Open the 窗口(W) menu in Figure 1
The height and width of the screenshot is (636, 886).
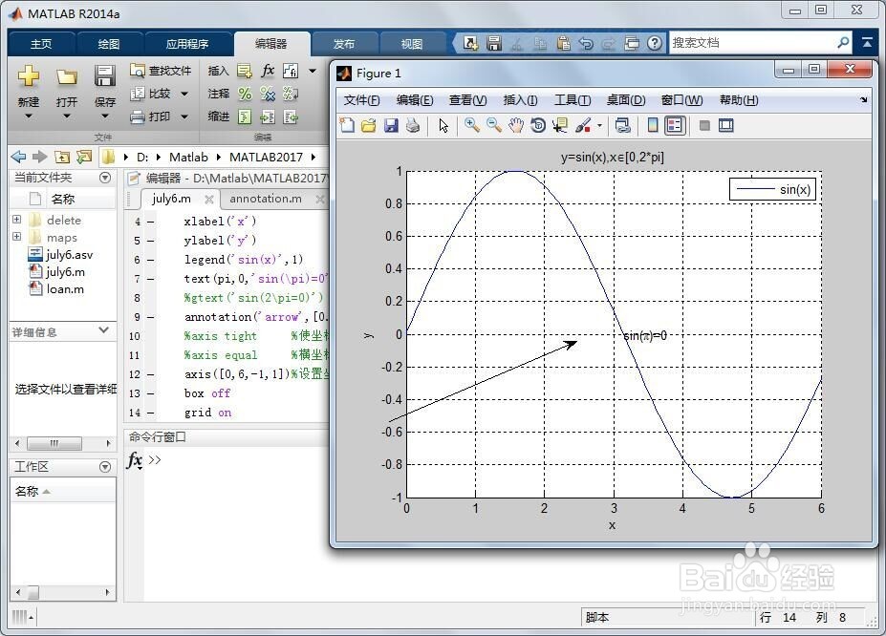pos(682,100)
